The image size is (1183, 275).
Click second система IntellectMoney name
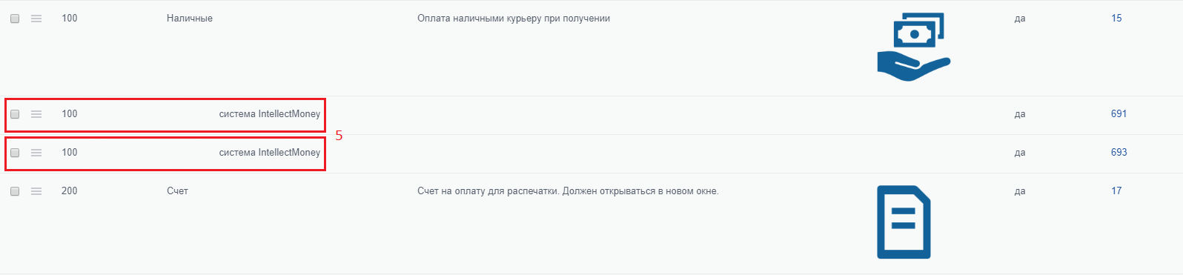270,153
